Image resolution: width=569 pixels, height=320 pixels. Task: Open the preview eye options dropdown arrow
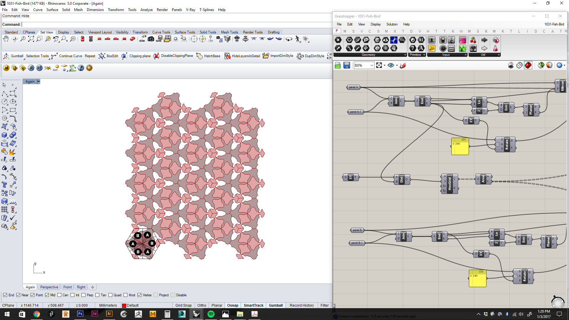(397, 65)
